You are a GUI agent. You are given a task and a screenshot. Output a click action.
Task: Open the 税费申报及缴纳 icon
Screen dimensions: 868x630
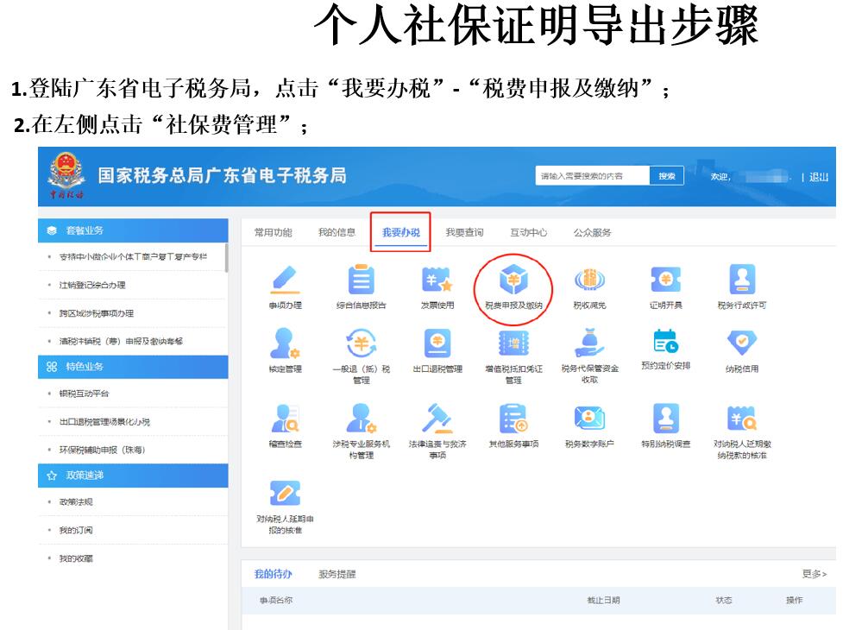point(513,281)
